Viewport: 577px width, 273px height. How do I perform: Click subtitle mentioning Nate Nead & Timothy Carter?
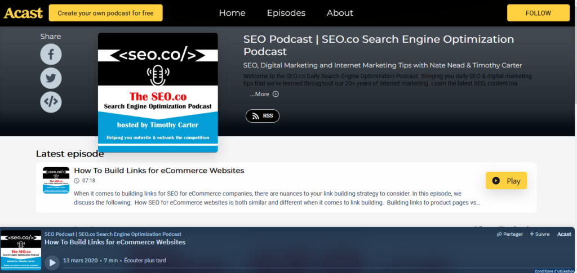[x=383, y=65]
